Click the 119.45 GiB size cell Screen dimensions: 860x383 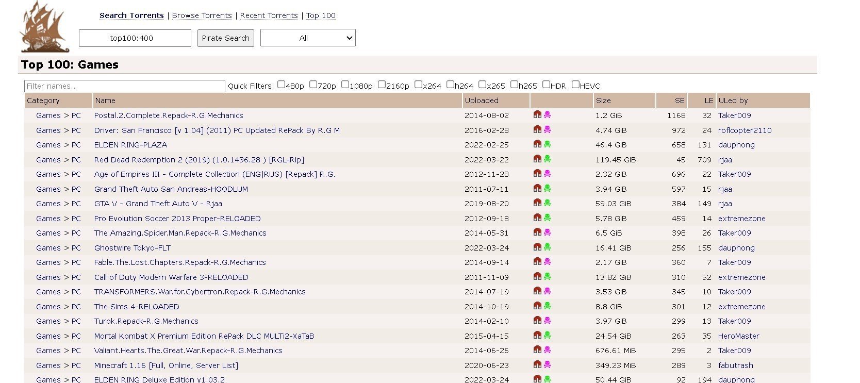coord(616,160)
